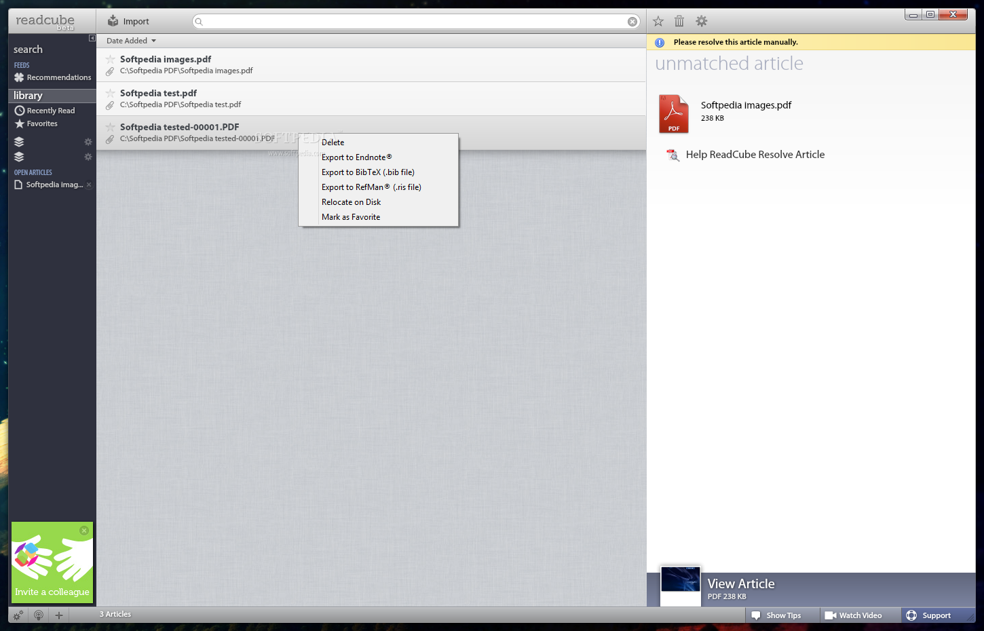Open the Date Added sort dropdown
The height and width of the screenshot is (631, 984).
tap(131, 41)
